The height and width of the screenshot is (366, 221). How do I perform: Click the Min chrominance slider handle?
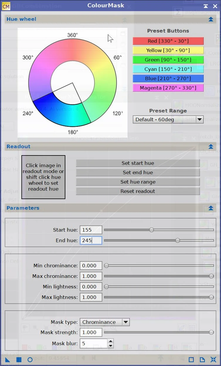(106, 266)
